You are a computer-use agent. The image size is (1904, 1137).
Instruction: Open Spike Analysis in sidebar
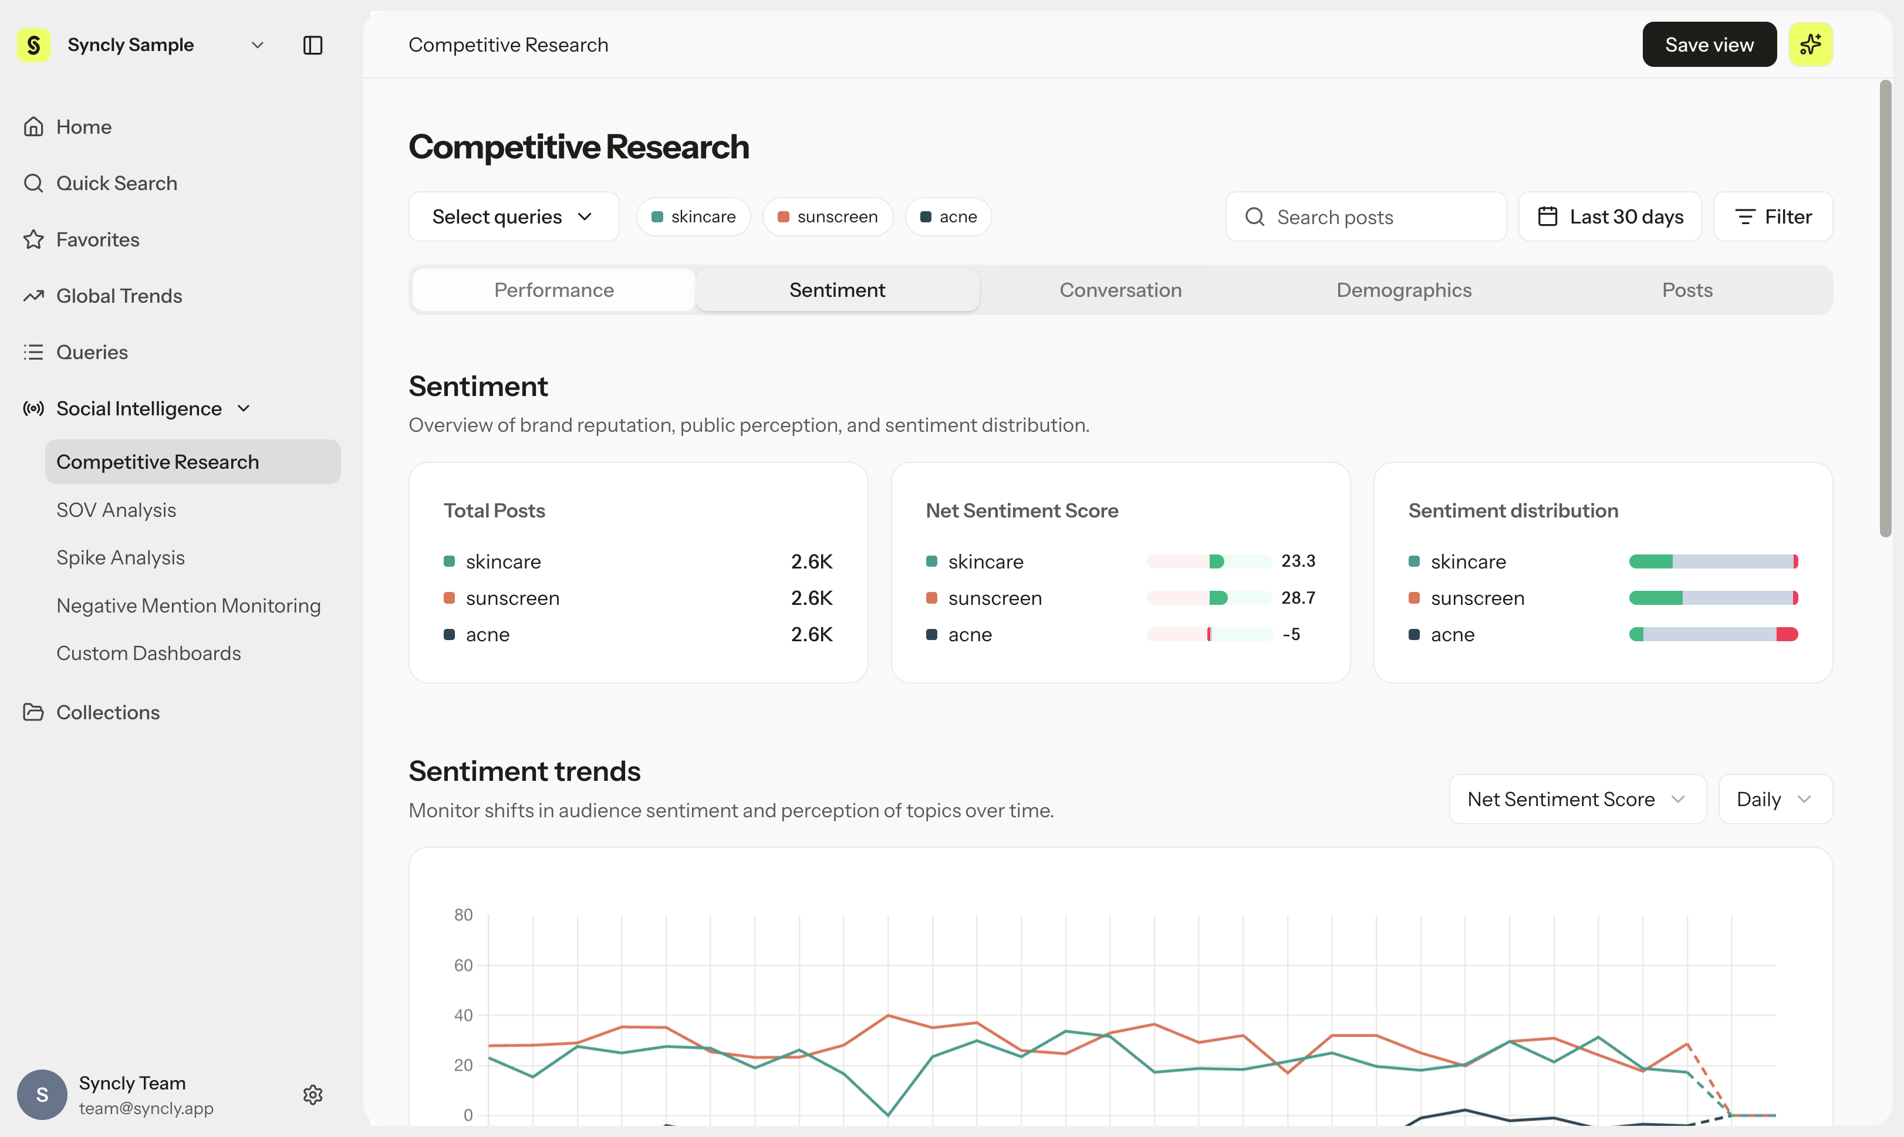[120, 557]
